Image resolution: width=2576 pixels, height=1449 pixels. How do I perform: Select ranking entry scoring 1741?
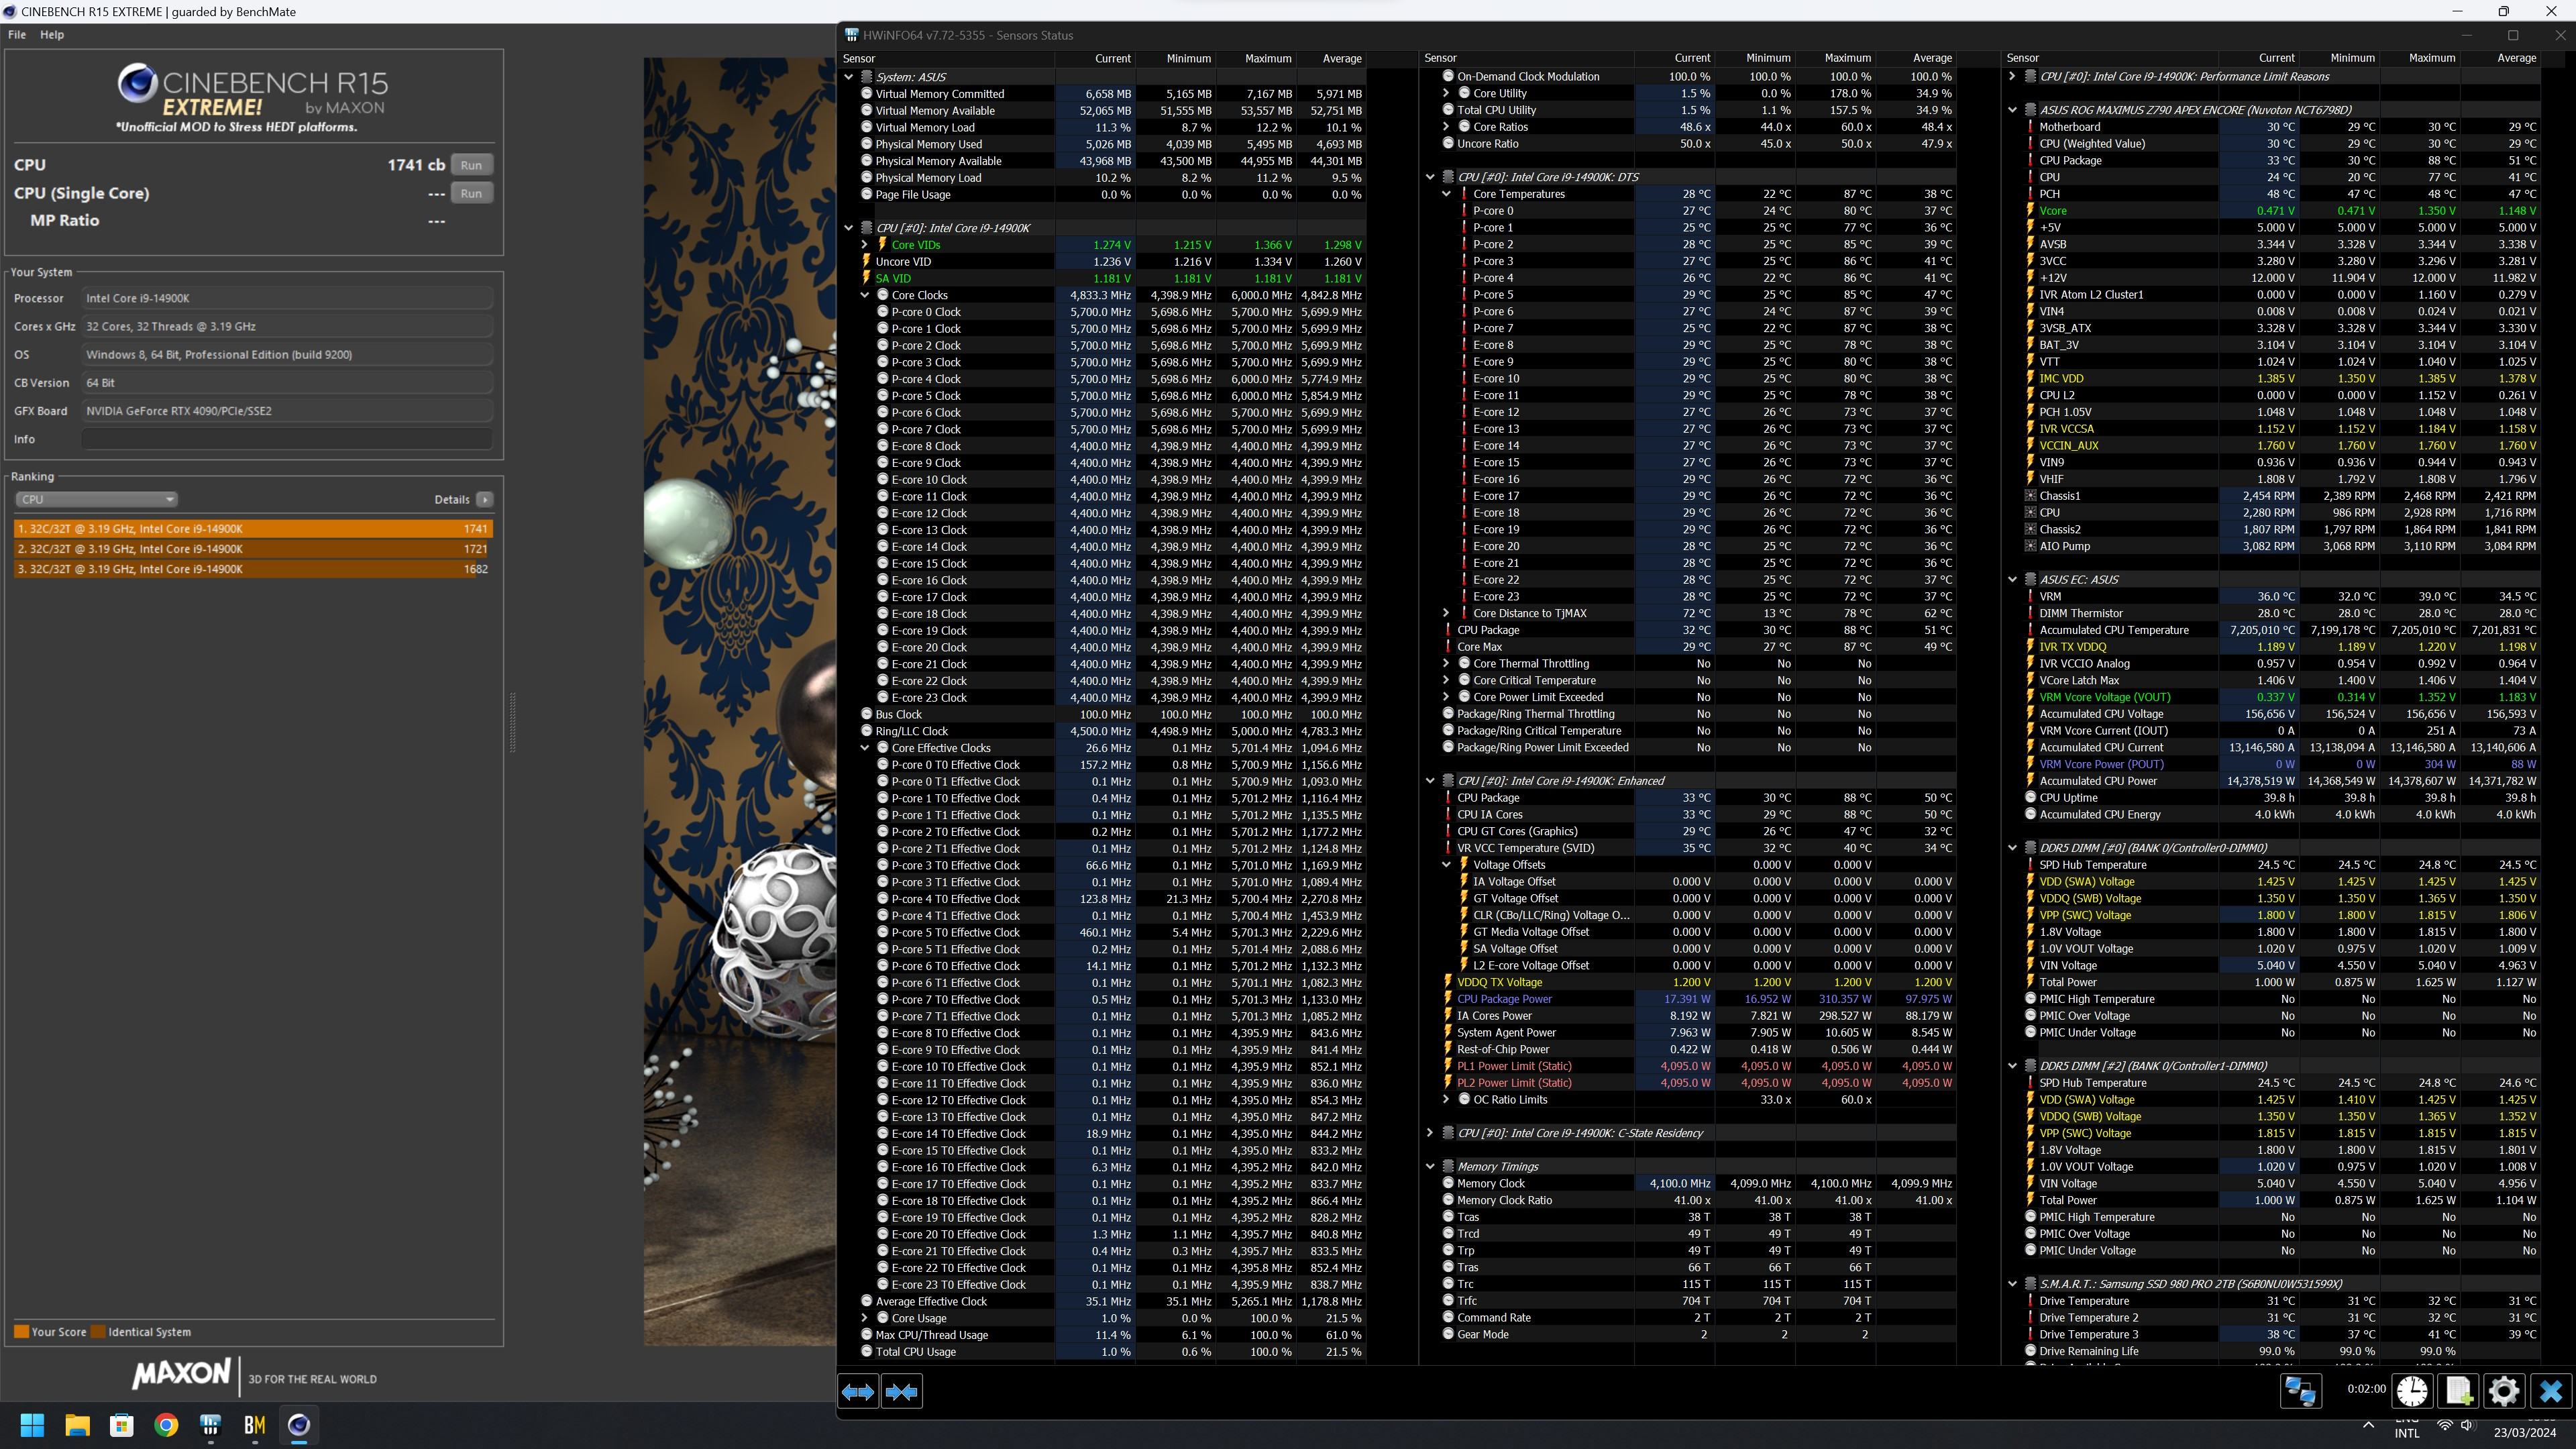click(253, 529)
